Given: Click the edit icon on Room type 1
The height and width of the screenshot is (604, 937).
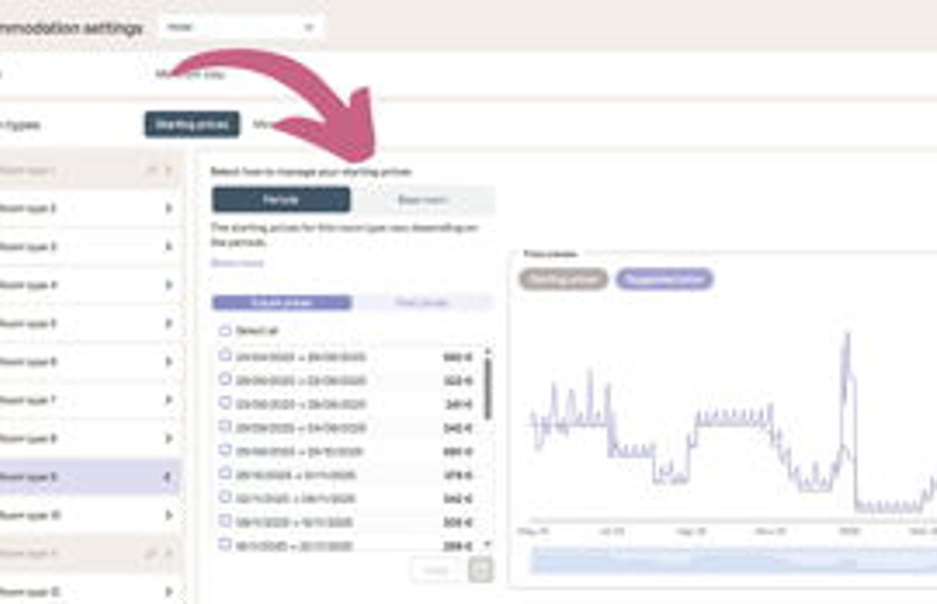Looking at the screenshot, I should pos(152,170).
